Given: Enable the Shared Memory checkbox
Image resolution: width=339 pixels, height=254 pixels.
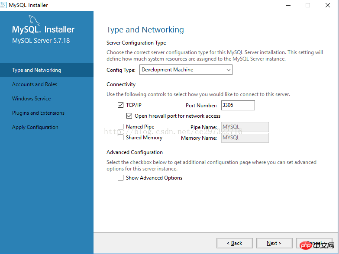Looking at the screenshot, I should coord(120,138).
